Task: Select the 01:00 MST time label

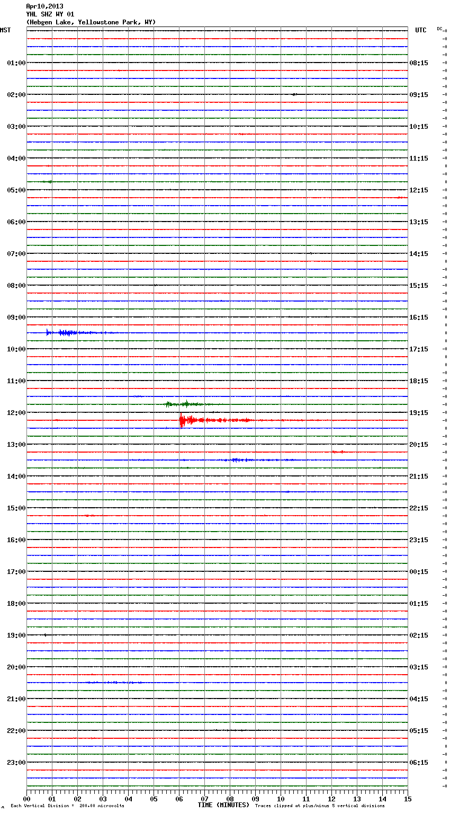Action: coord(16,63)
